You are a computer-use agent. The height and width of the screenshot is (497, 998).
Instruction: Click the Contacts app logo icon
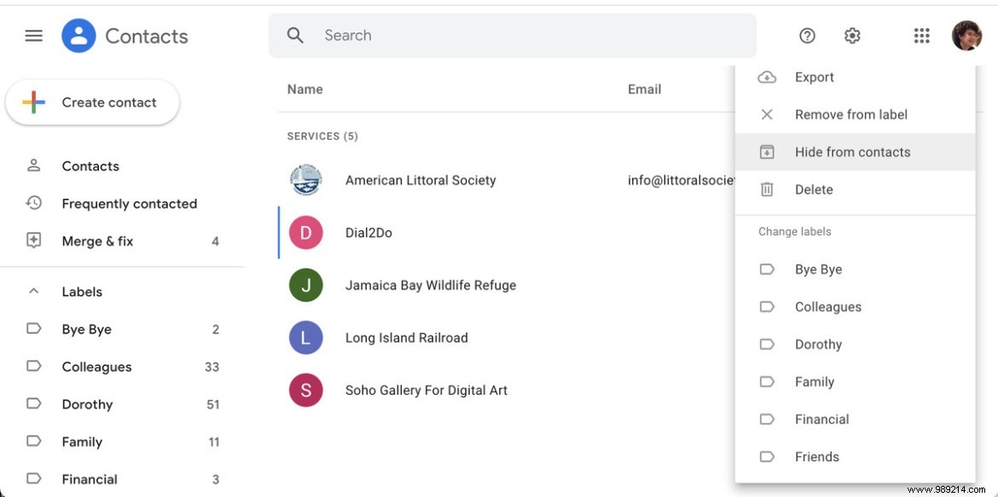78,35
